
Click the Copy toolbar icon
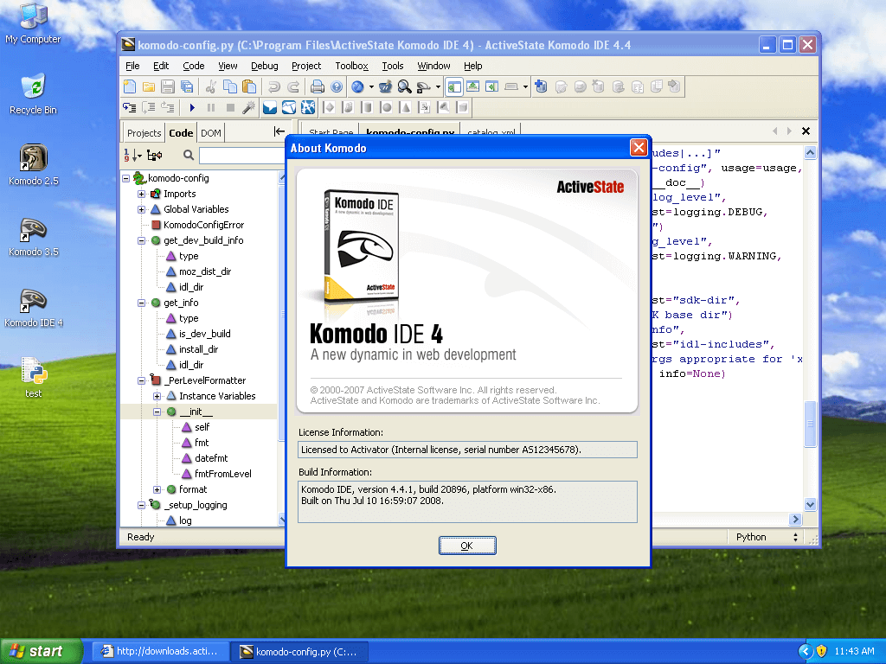tap(230, 86)
